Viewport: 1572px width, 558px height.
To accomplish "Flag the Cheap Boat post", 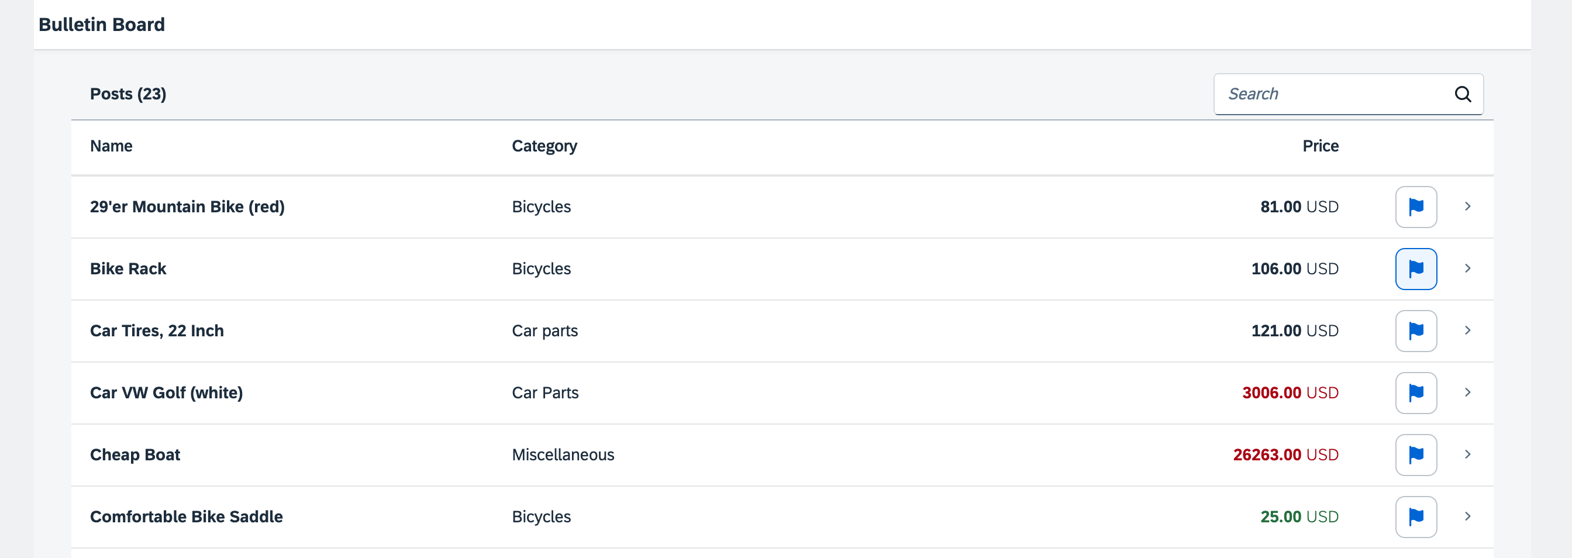I will [x=1416, y=455].
